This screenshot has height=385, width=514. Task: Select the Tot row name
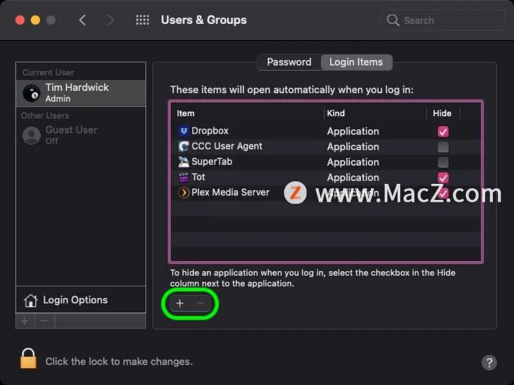(x=199, y=177)
